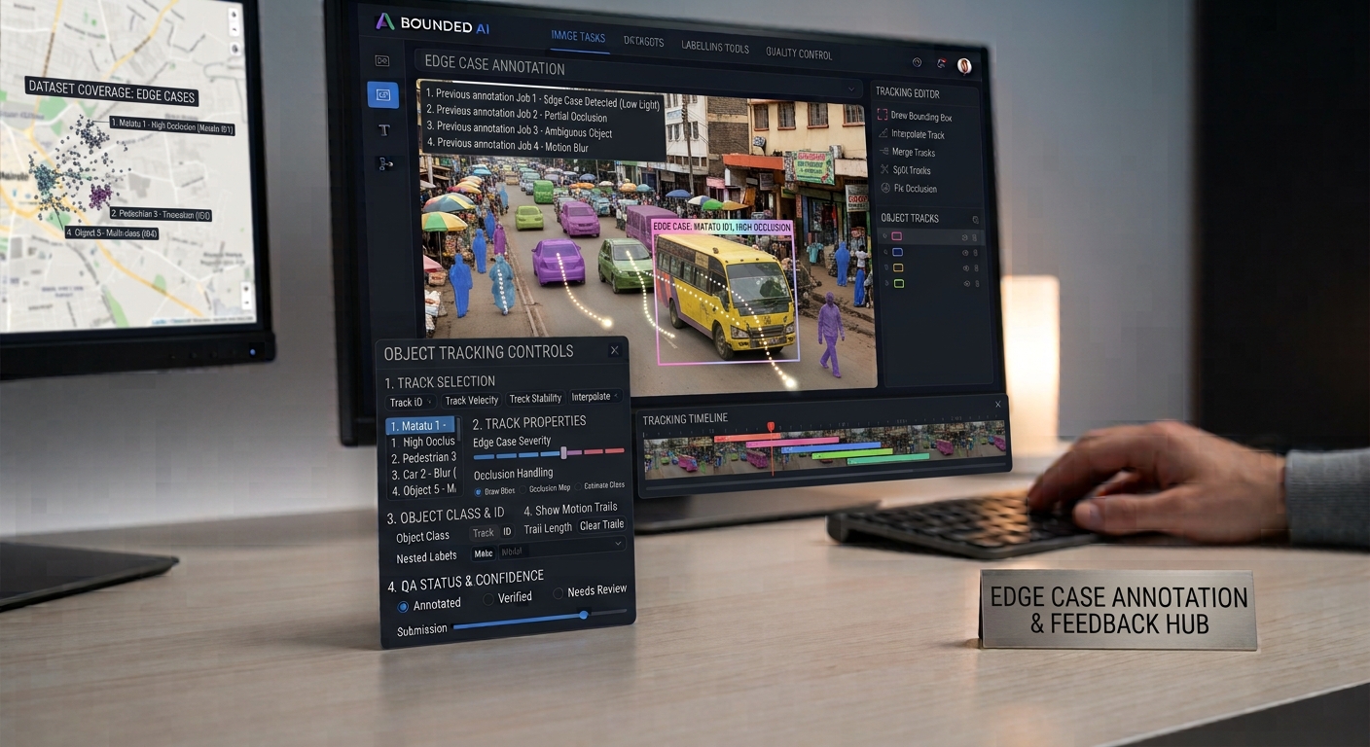Screen dimensions: 1370x747
Task: Toggle visibility of the green object track
Action: tap(966, 284)
